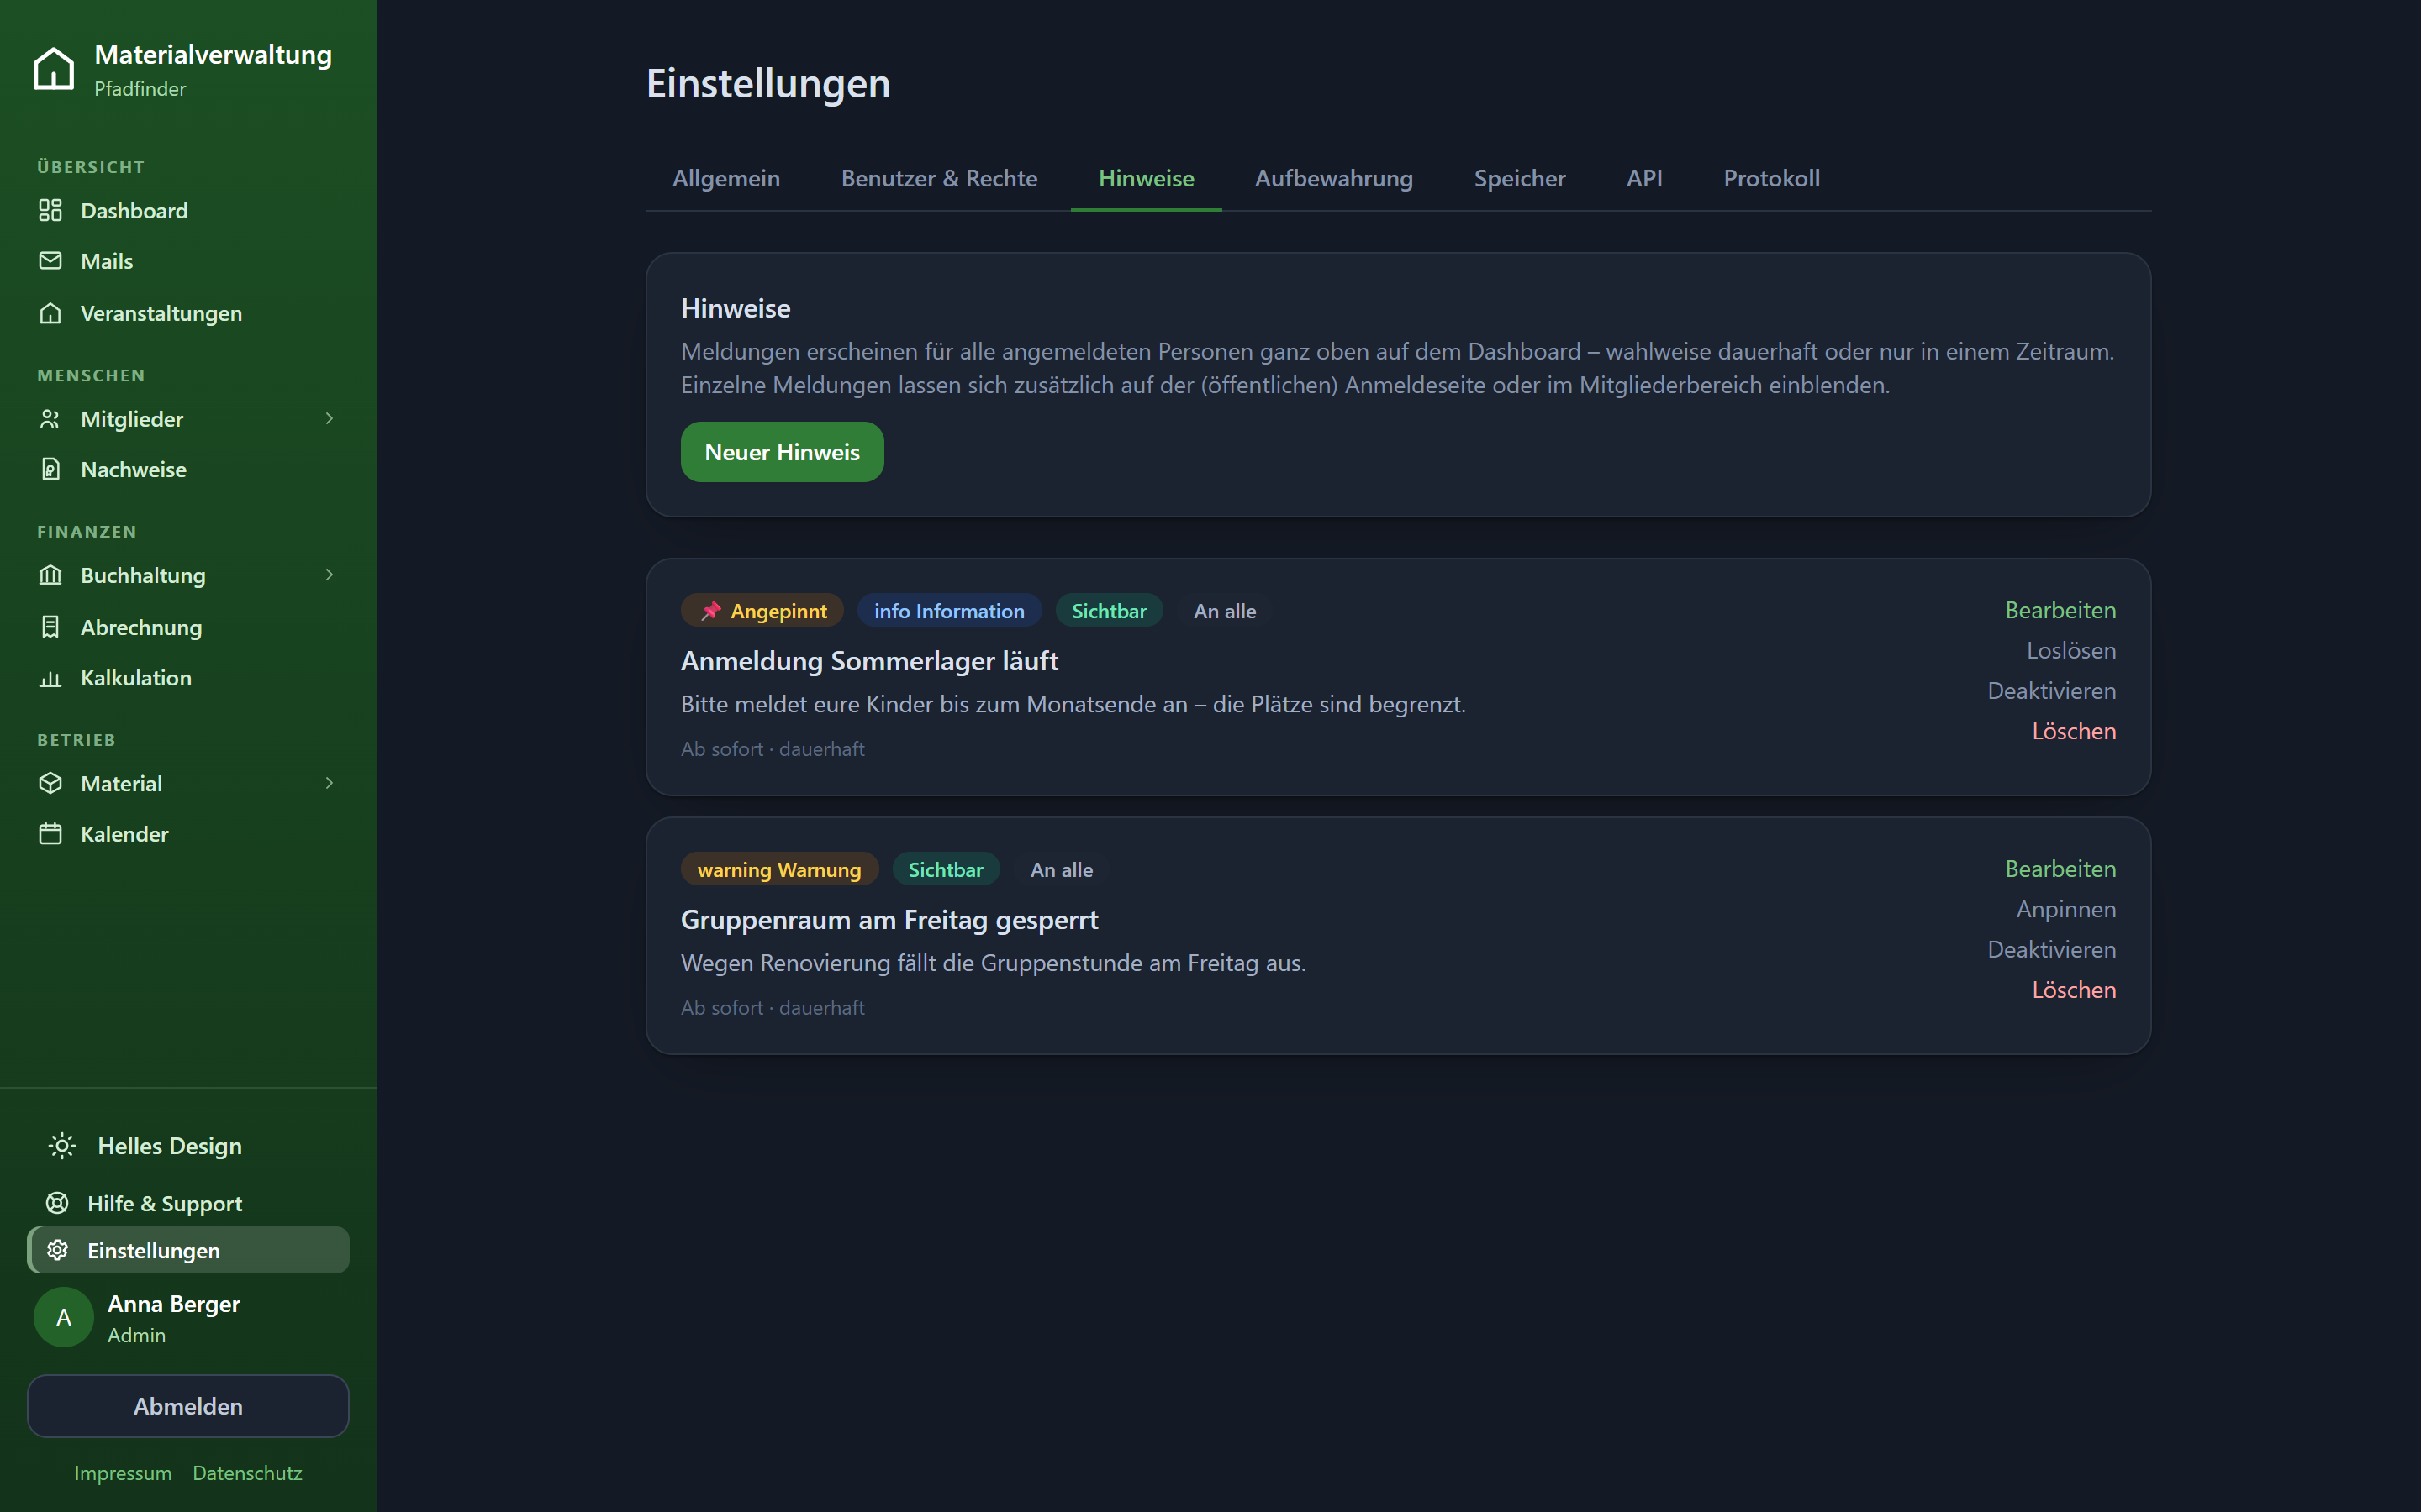
Task: Expand the Mitglieder submenu chevron
Action: coord(330,419)
